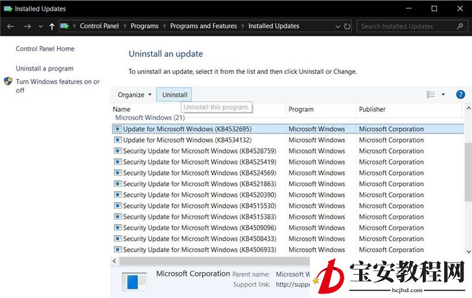Select Security Update KB4524569 row
Viewport: 472px width, 298px height.
[288, 173]
